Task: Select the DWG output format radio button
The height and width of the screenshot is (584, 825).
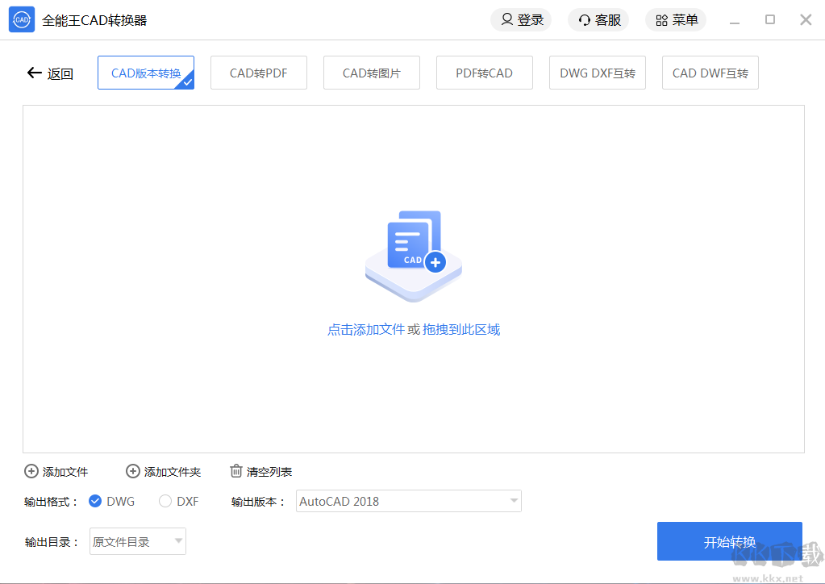Action: coord(94,500)
